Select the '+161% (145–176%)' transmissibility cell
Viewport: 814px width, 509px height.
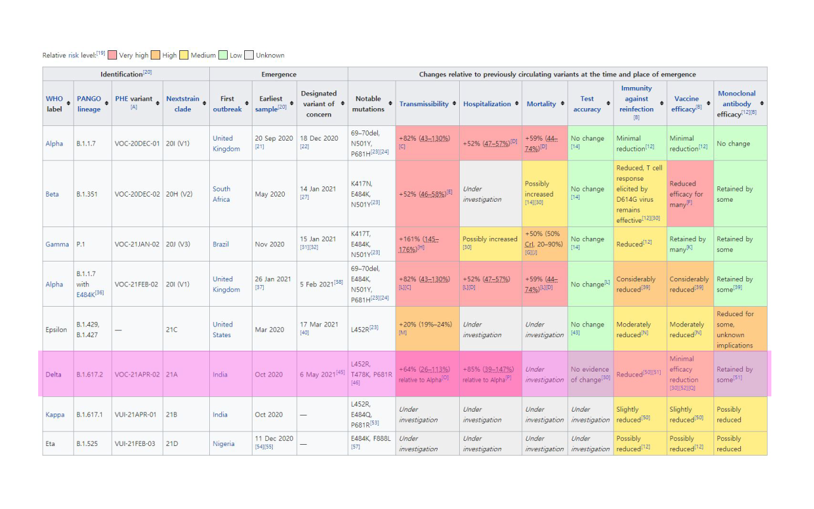427,244
